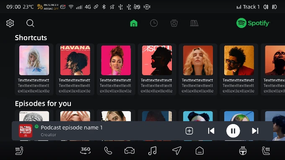
Task: Open Global News Podcast cover art
Action: pos(26,131)
